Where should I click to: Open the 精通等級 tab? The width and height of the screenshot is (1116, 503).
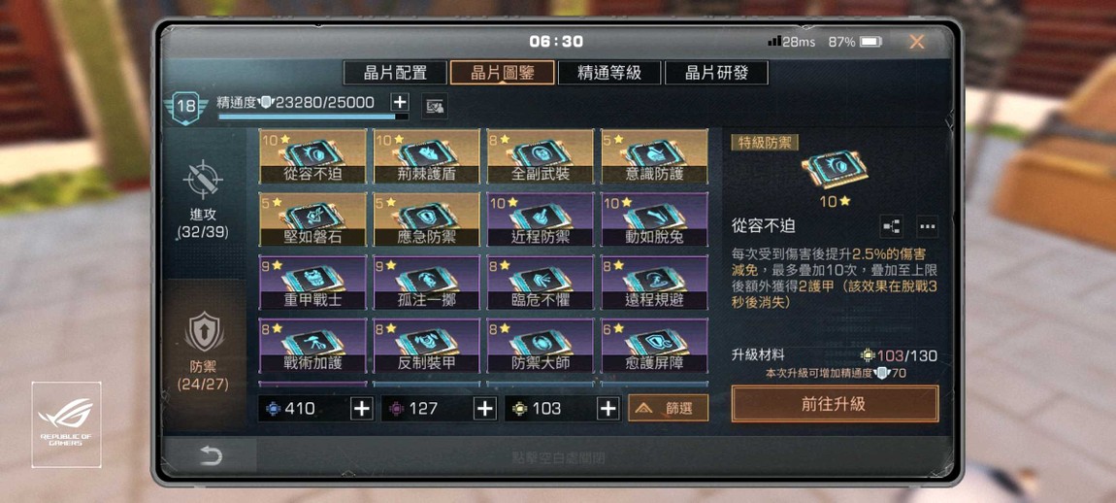pyautogui.click(x=610, y=73)
